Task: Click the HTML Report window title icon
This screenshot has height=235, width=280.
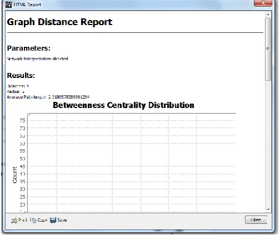Action: 8,4
